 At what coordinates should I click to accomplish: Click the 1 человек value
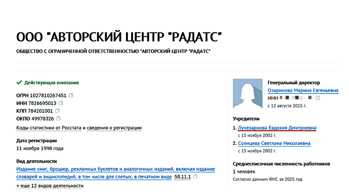[x=244, y=172]
